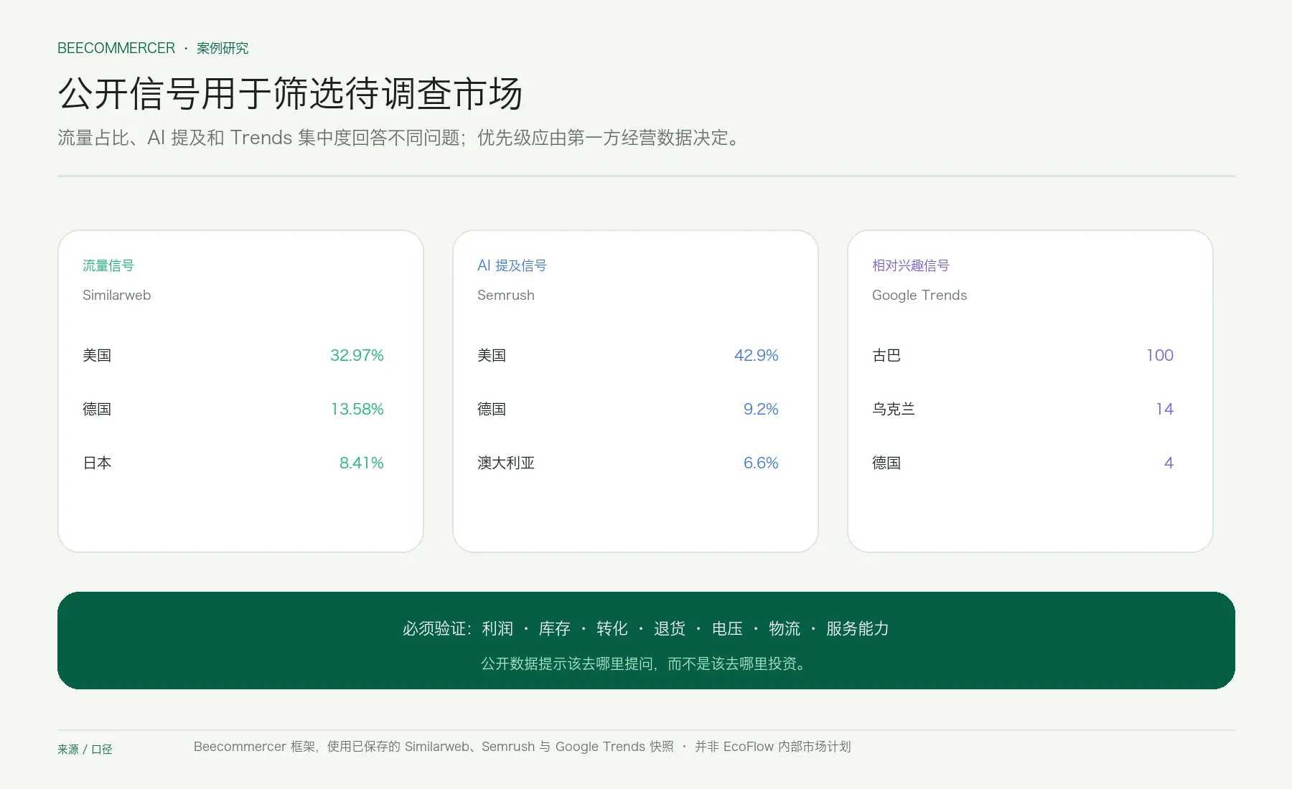Click the Similarweb source label
This screenshot has height=789, width=1292.
click(117, 295)
